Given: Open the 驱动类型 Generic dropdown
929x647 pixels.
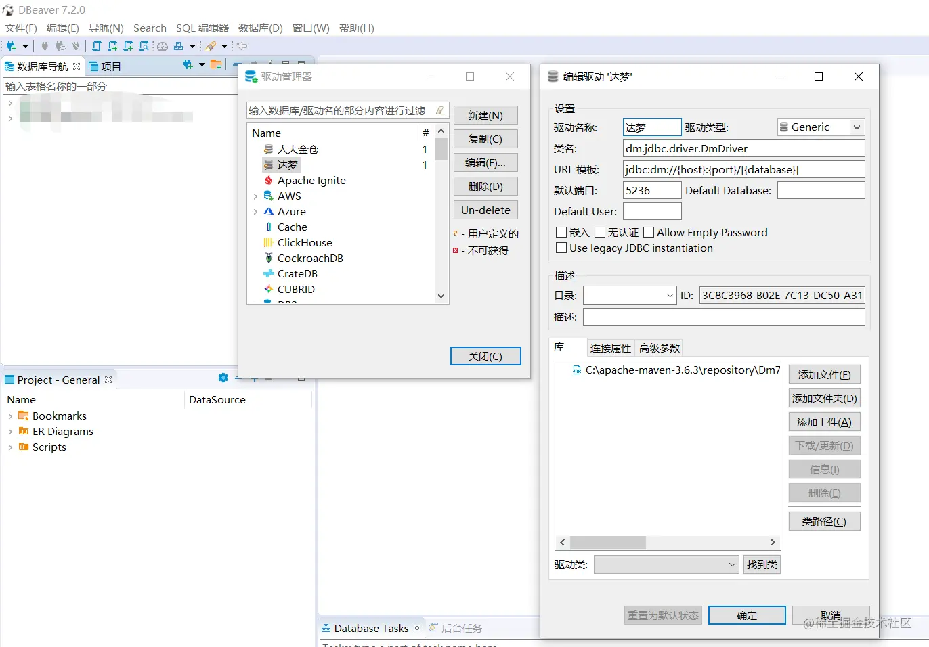Looking at the screenshot, I should 821,127.
